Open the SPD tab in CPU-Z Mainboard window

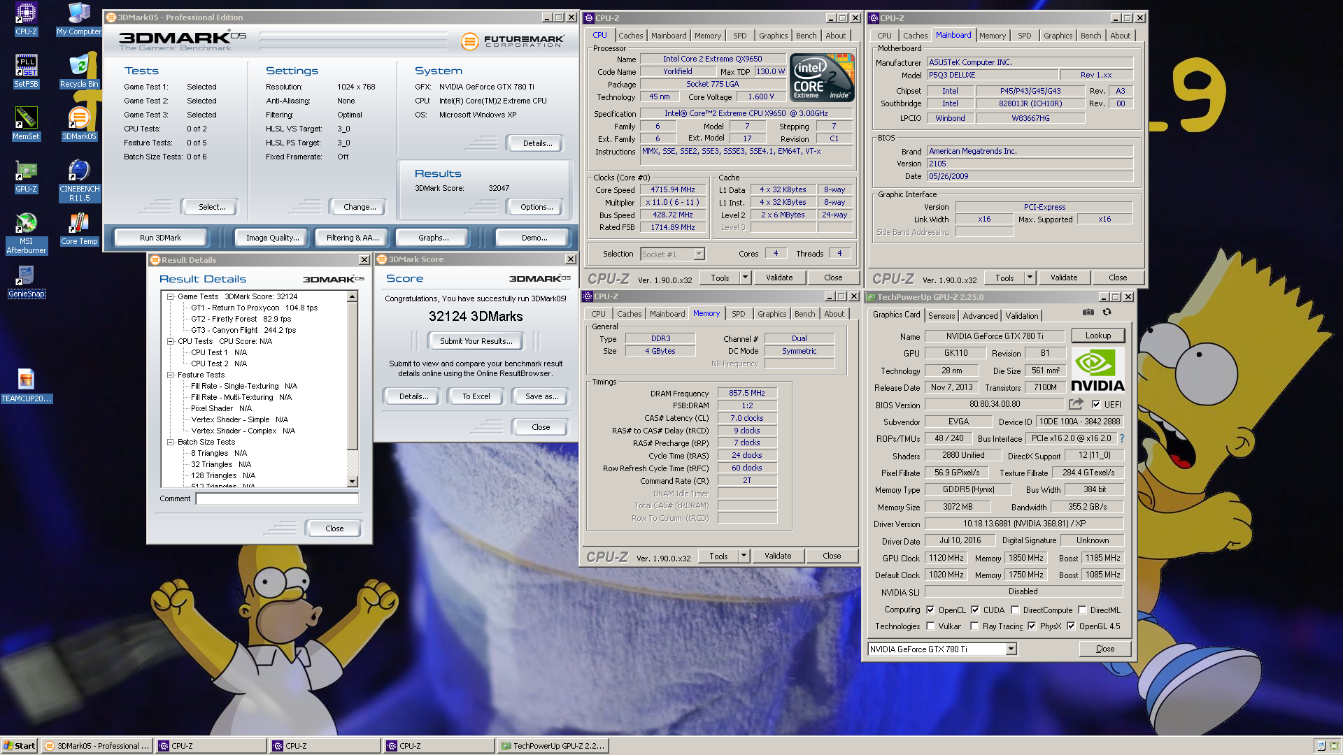[x=1024, y=36]
